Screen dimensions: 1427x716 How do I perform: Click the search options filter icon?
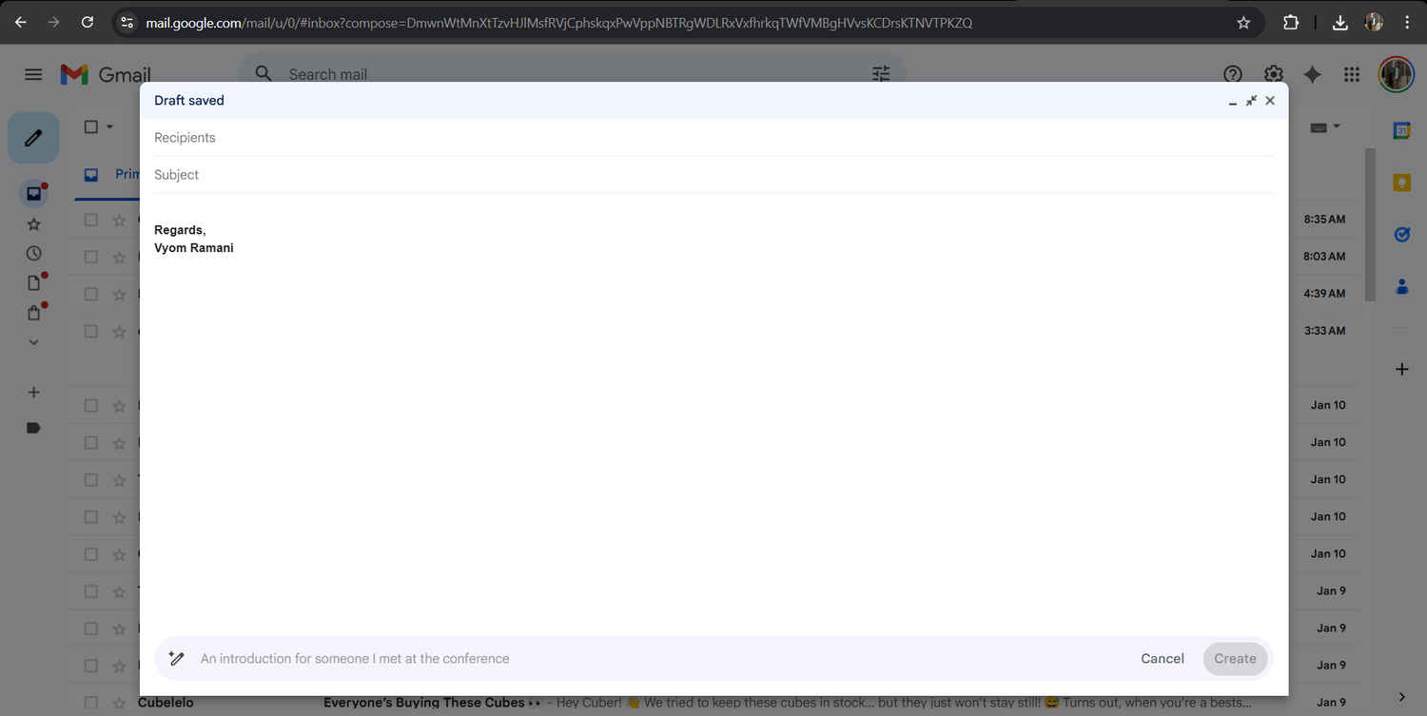coord(881,74)
